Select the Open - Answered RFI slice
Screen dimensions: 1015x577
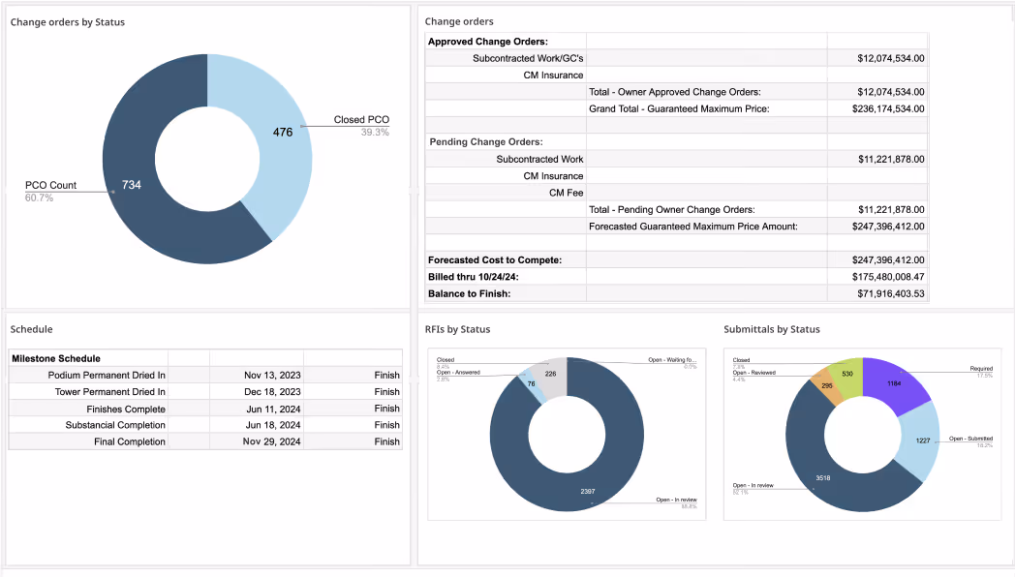[532, 383]
